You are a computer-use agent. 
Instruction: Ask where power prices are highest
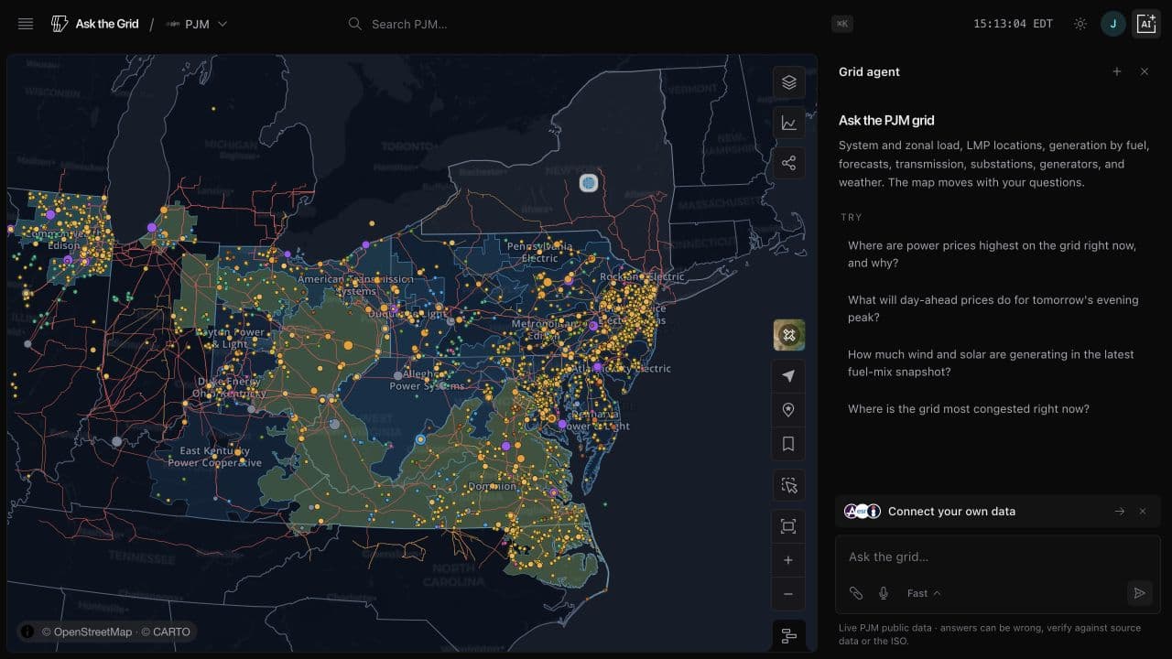click(x=994, y=254)
